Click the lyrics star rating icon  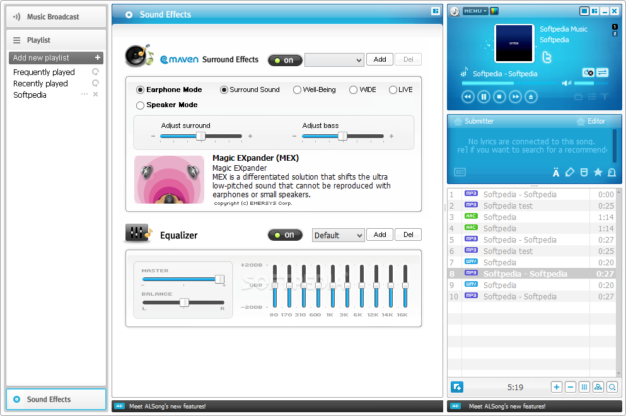598,172
